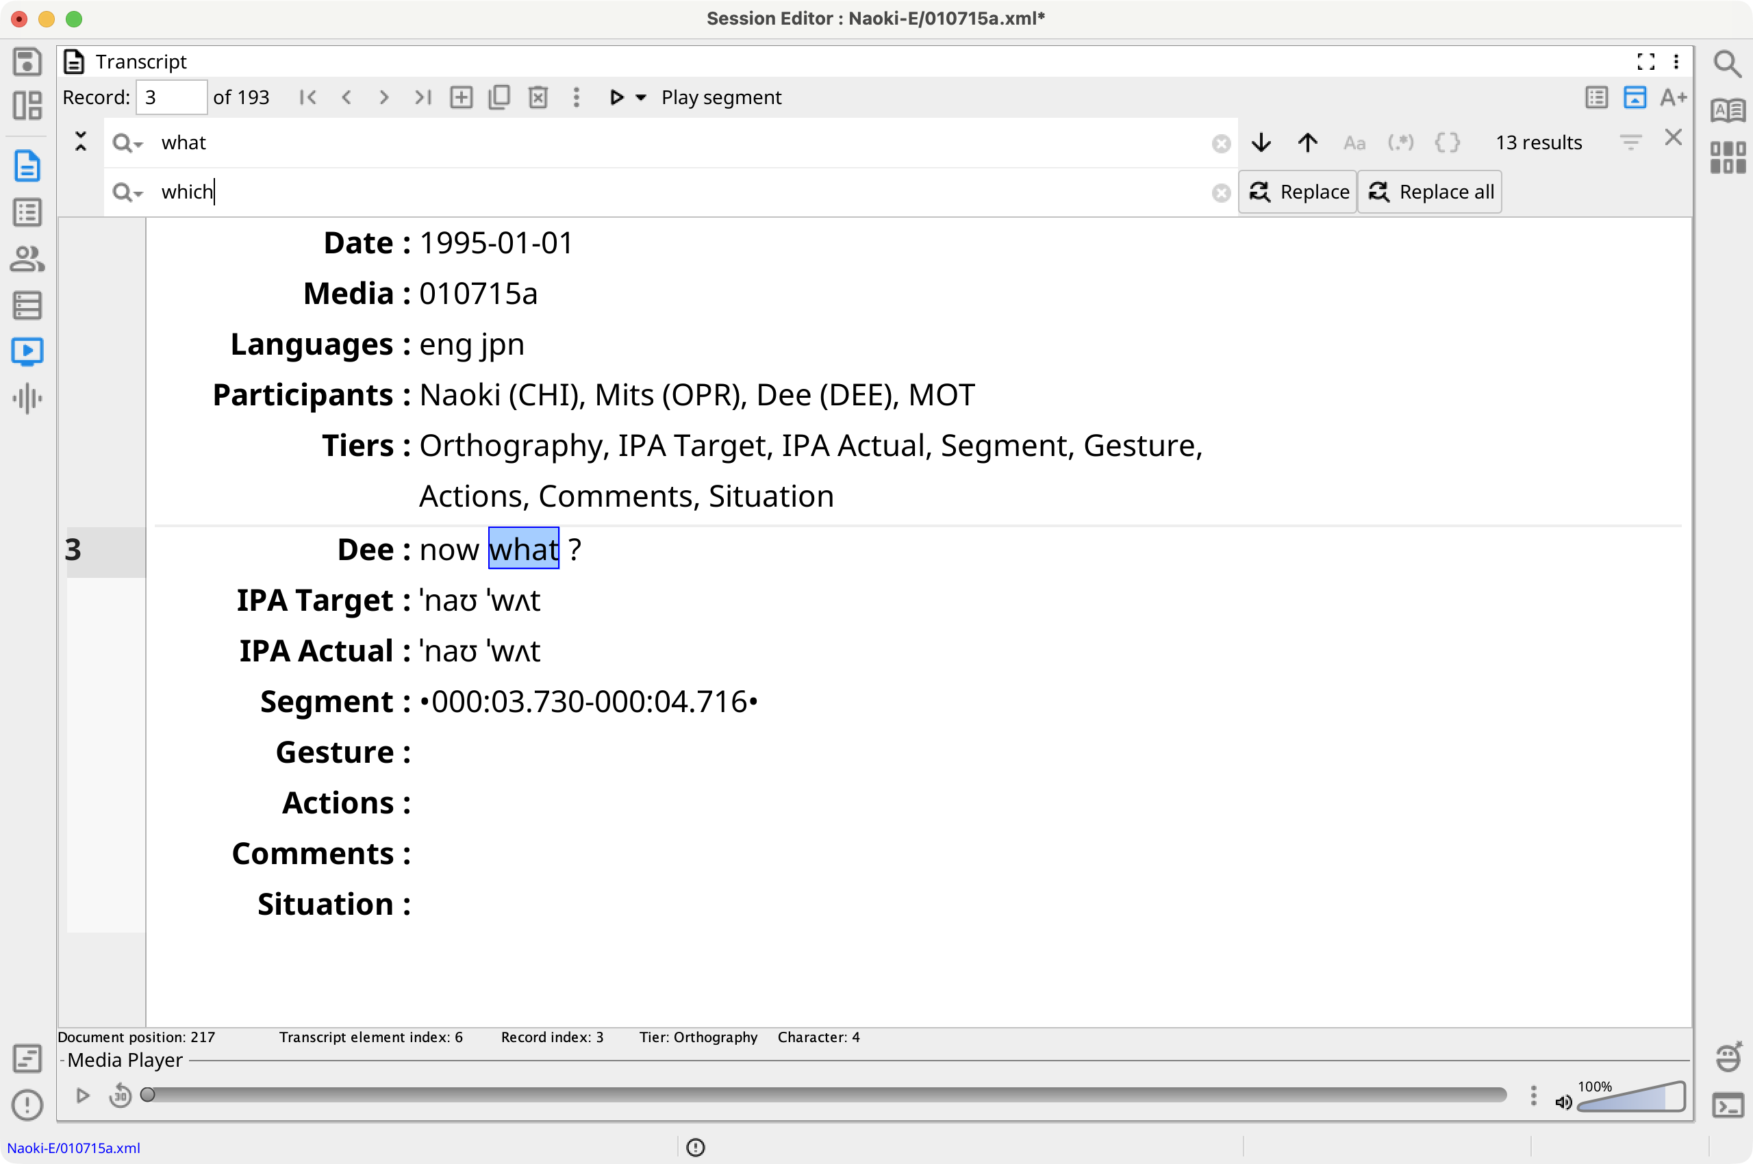Open the tier management icon in sidebar
The image size is (1753, 1164).
(27, 305)
